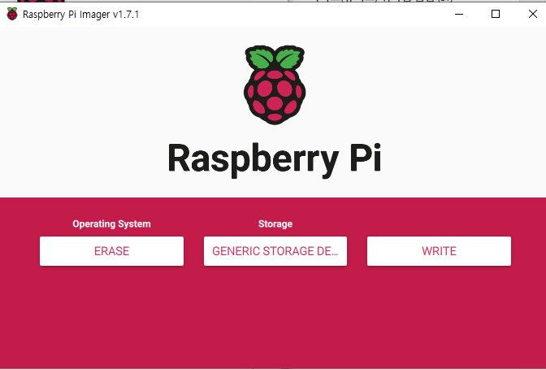Screen dimensions: 546x369
Task: Choose storage via GENERIC STORAGE DE... button
Action: point(275,251)
